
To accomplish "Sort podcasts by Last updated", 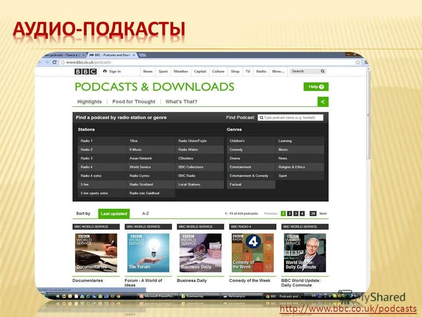I will [x=114, y=214].
